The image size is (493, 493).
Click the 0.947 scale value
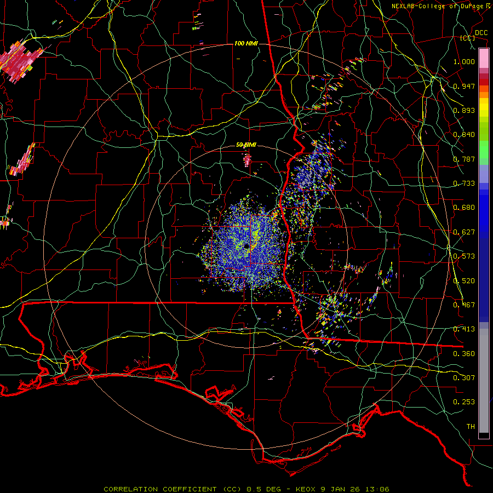click(464, 86)
